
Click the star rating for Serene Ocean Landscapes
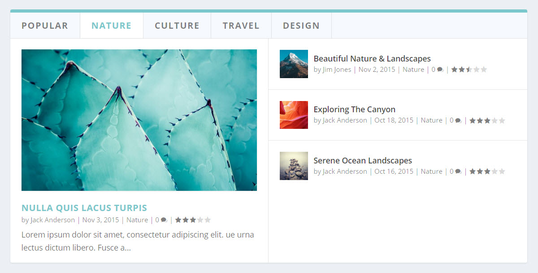[487, 172]
